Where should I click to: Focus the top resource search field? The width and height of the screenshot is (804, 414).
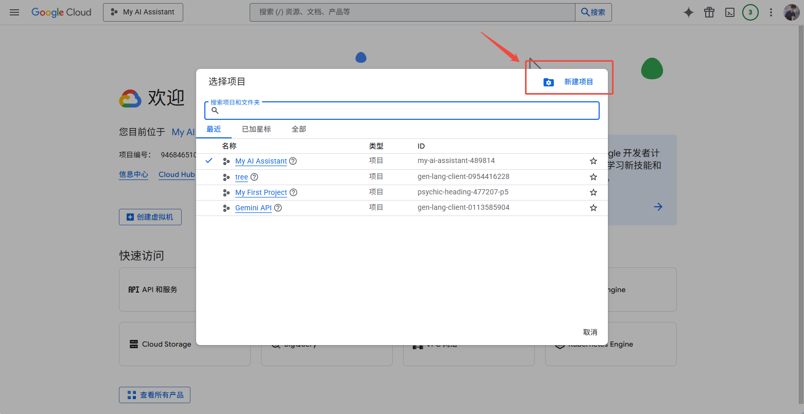[x=412, y=12]
